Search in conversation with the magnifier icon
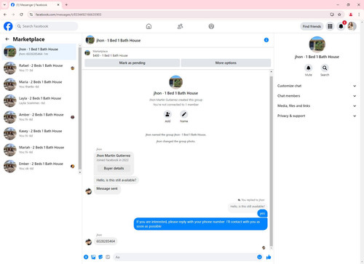Image resolution: width=364 pixels, height=264 pixels. [325, 68]
